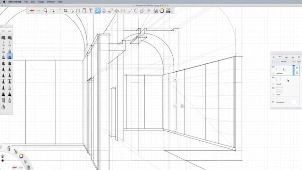Image resolution: width=302 pixels, height=170 pixels.
Task: Open brush tool in the corner lagoon
Action: click(x=16, y=152)
